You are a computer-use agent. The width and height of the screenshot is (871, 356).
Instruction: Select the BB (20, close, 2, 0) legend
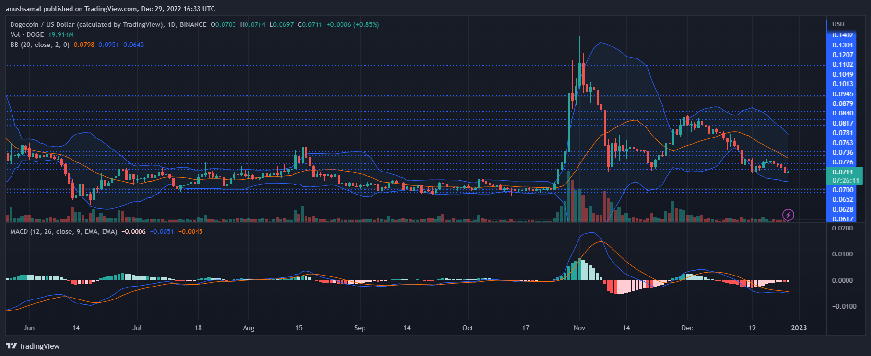pos(40,45)
